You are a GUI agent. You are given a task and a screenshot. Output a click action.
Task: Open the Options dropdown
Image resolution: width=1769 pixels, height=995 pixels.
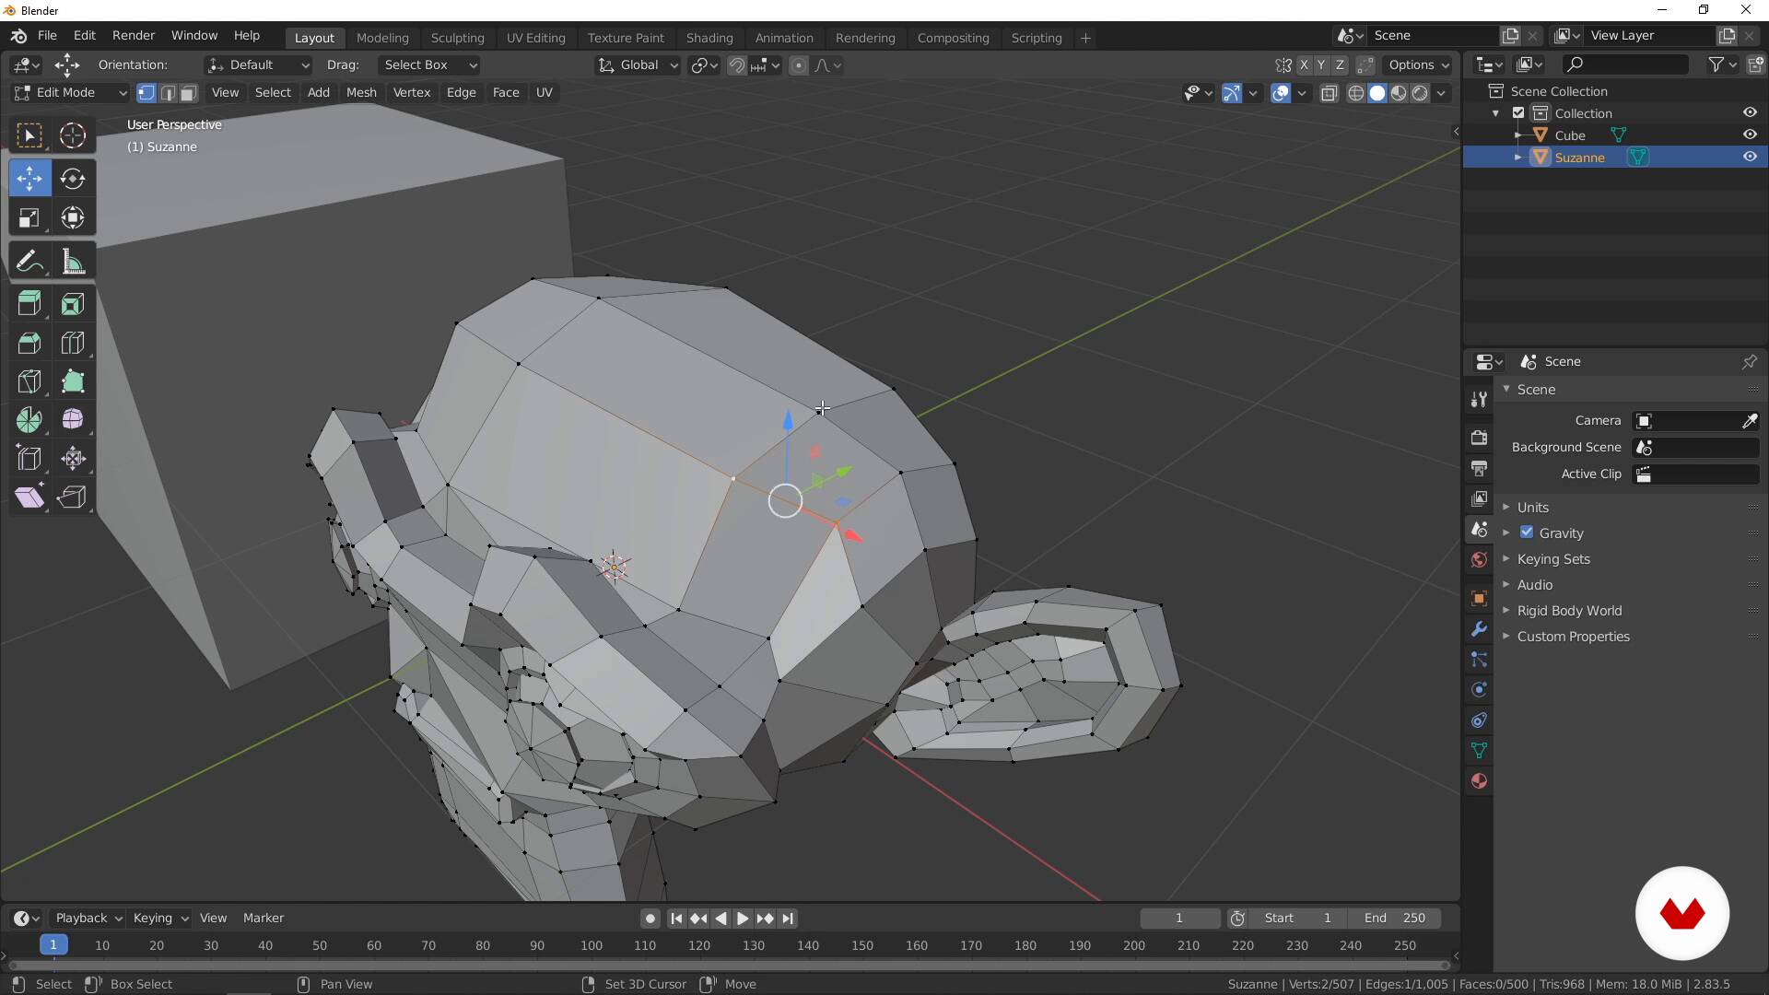point(1419,65)
